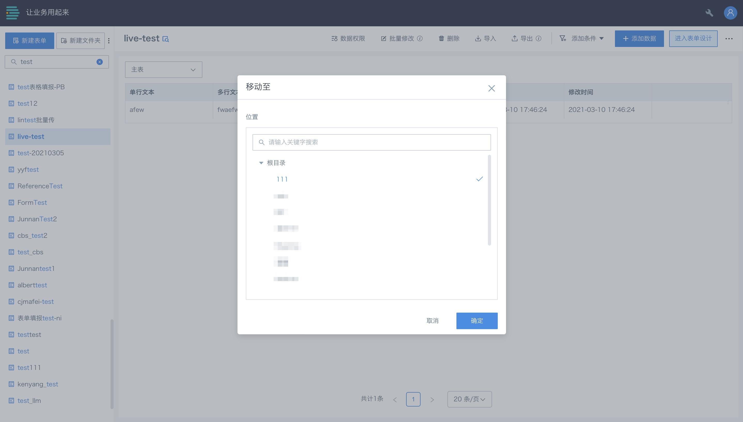Close the 移动至 dialog
Screen dimensions: 743x422
pyautogui.click(x=491, y=88)
